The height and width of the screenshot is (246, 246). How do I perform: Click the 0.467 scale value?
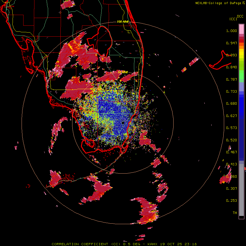click(x=232, y=152)
